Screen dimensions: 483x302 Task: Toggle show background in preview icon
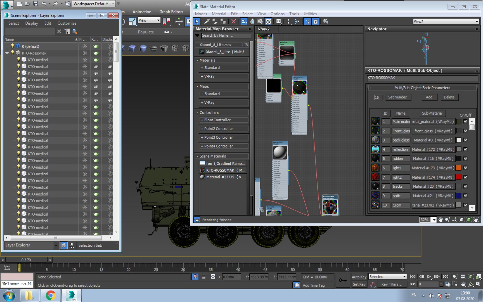tap(268, 21)
